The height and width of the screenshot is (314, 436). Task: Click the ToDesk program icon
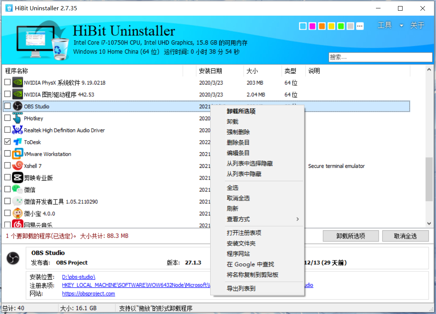(17, 142)
